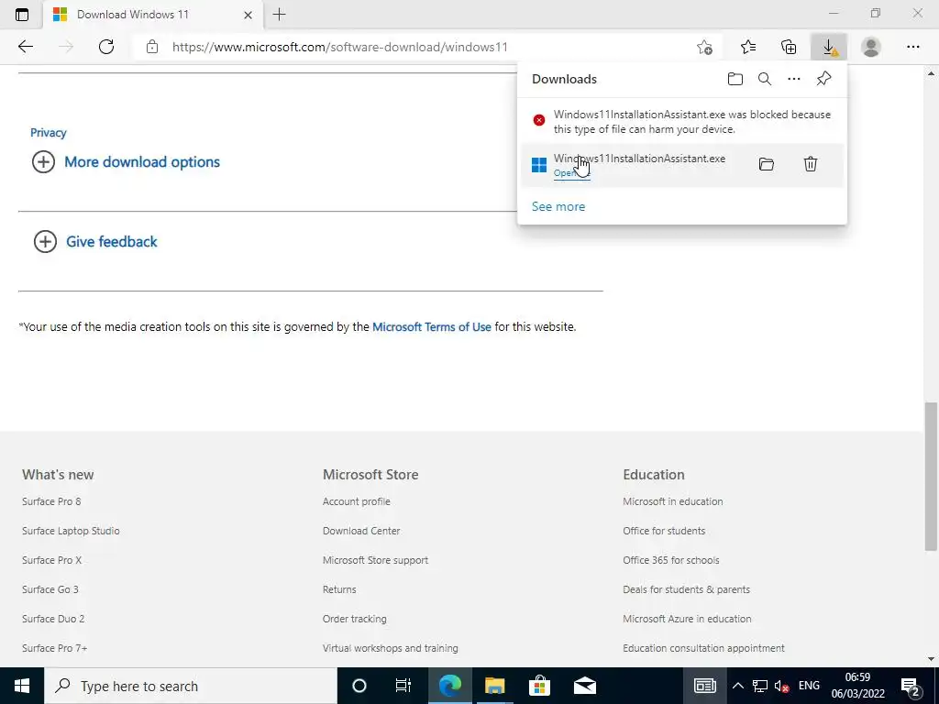Open Order tracking link

pos(355,619)
